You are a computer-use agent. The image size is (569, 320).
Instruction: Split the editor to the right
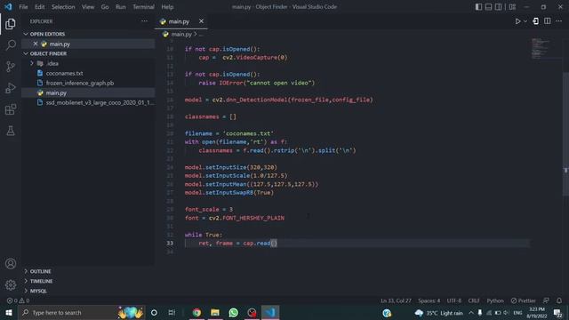(x=548, y=21)
